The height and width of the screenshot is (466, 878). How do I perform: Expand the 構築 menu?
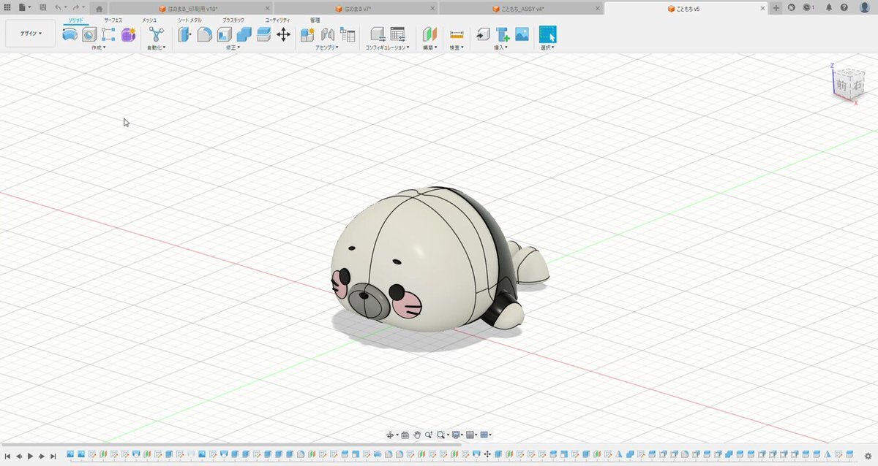[430, 47]
